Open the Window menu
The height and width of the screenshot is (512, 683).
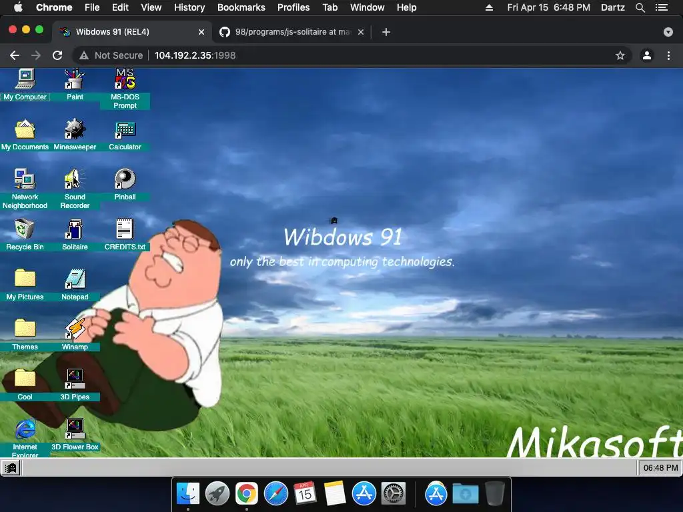tap(368, 7)
